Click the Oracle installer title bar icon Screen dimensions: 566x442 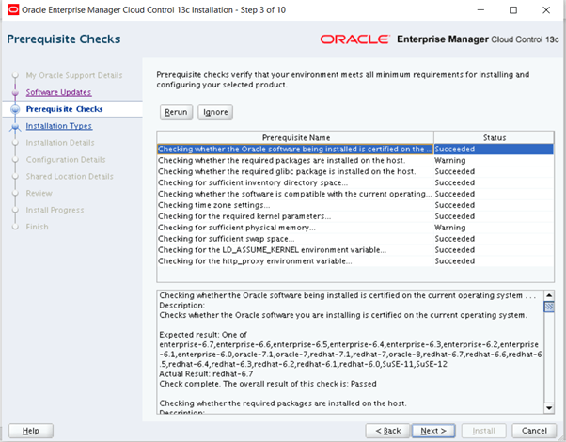coord(11,10)
